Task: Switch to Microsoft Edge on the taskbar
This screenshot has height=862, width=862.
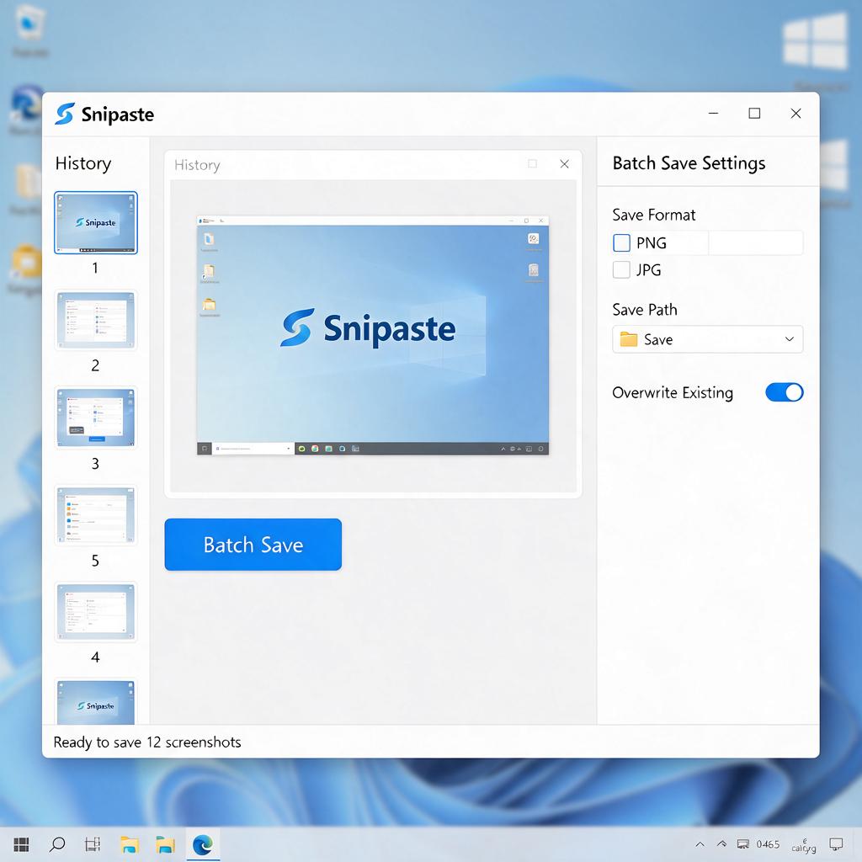Action: 202,844
